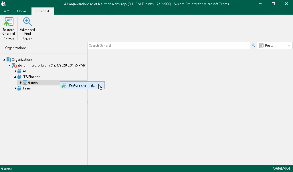Image resolution: width=293 pixels, height=172 pixels.
Task: Click the Team node people icon
Action: point(19,88)
